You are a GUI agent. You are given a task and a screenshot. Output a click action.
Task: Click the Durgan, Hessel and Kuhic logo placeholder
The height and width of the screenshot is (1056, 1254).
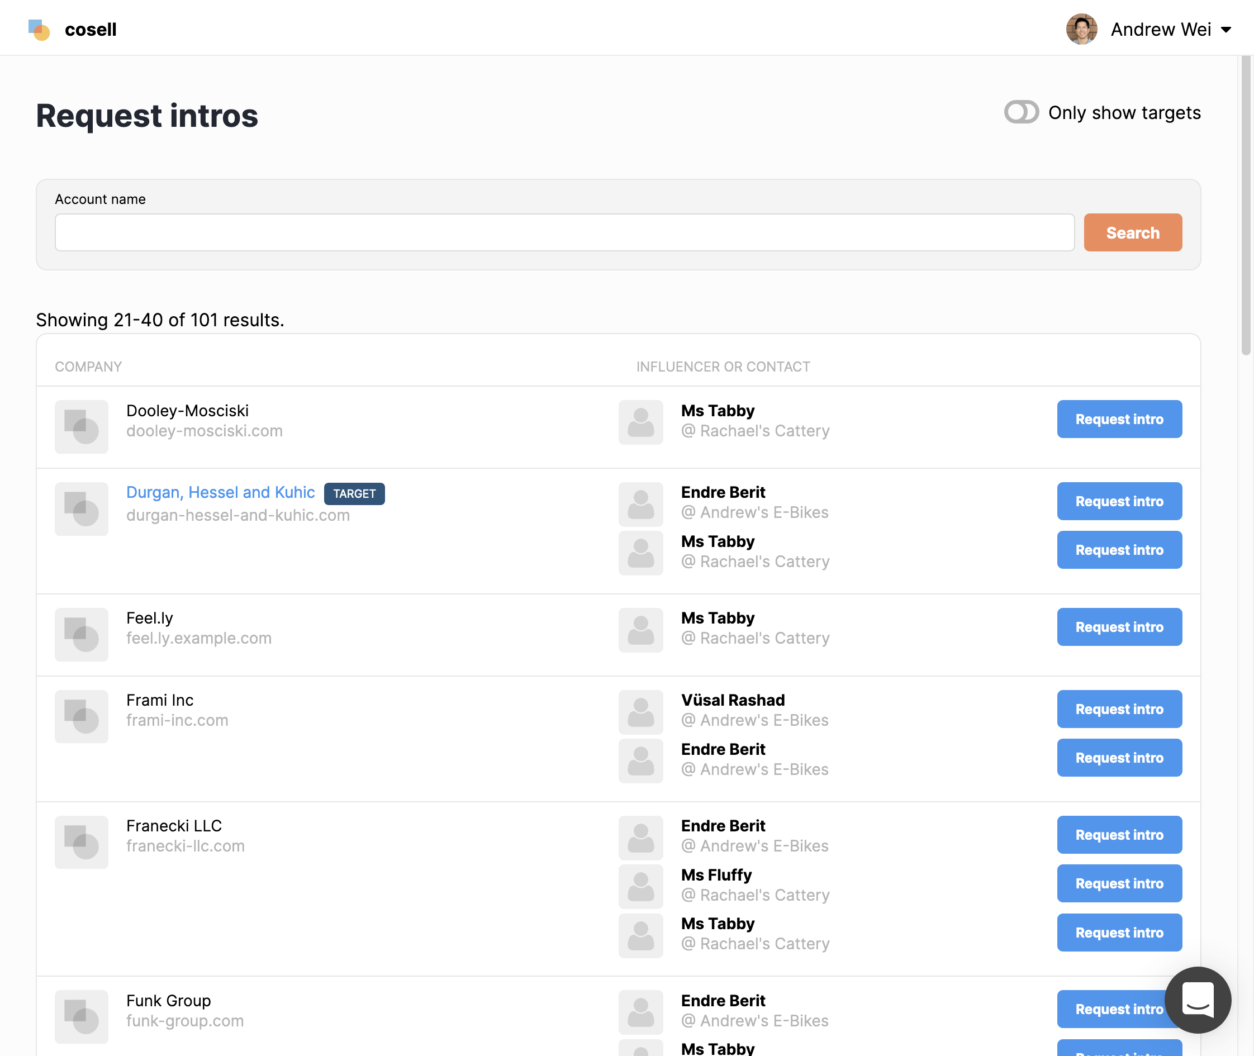click(82, 508)
